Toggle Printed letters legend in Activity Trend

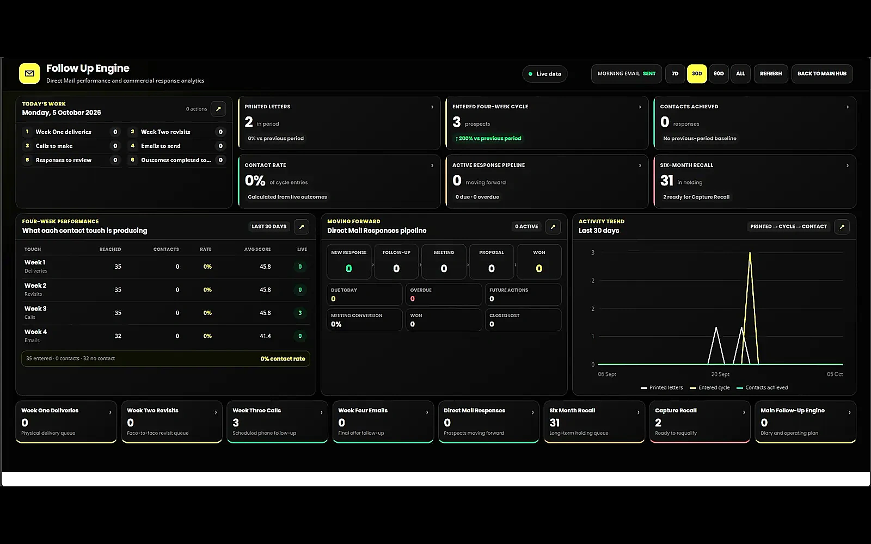pyautogui.click(x=662, y=388)
